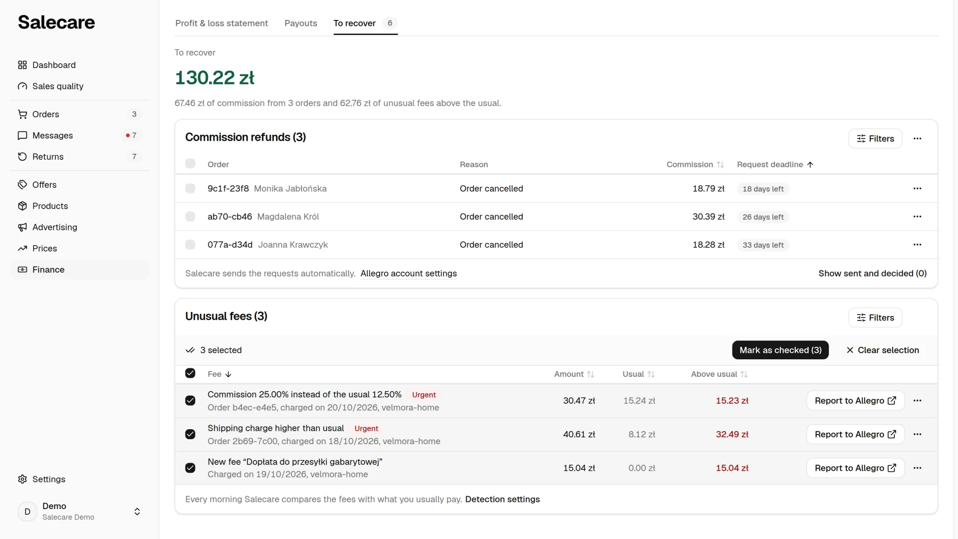Open the Finance section

pyautogui.click(x=80, y=269)
